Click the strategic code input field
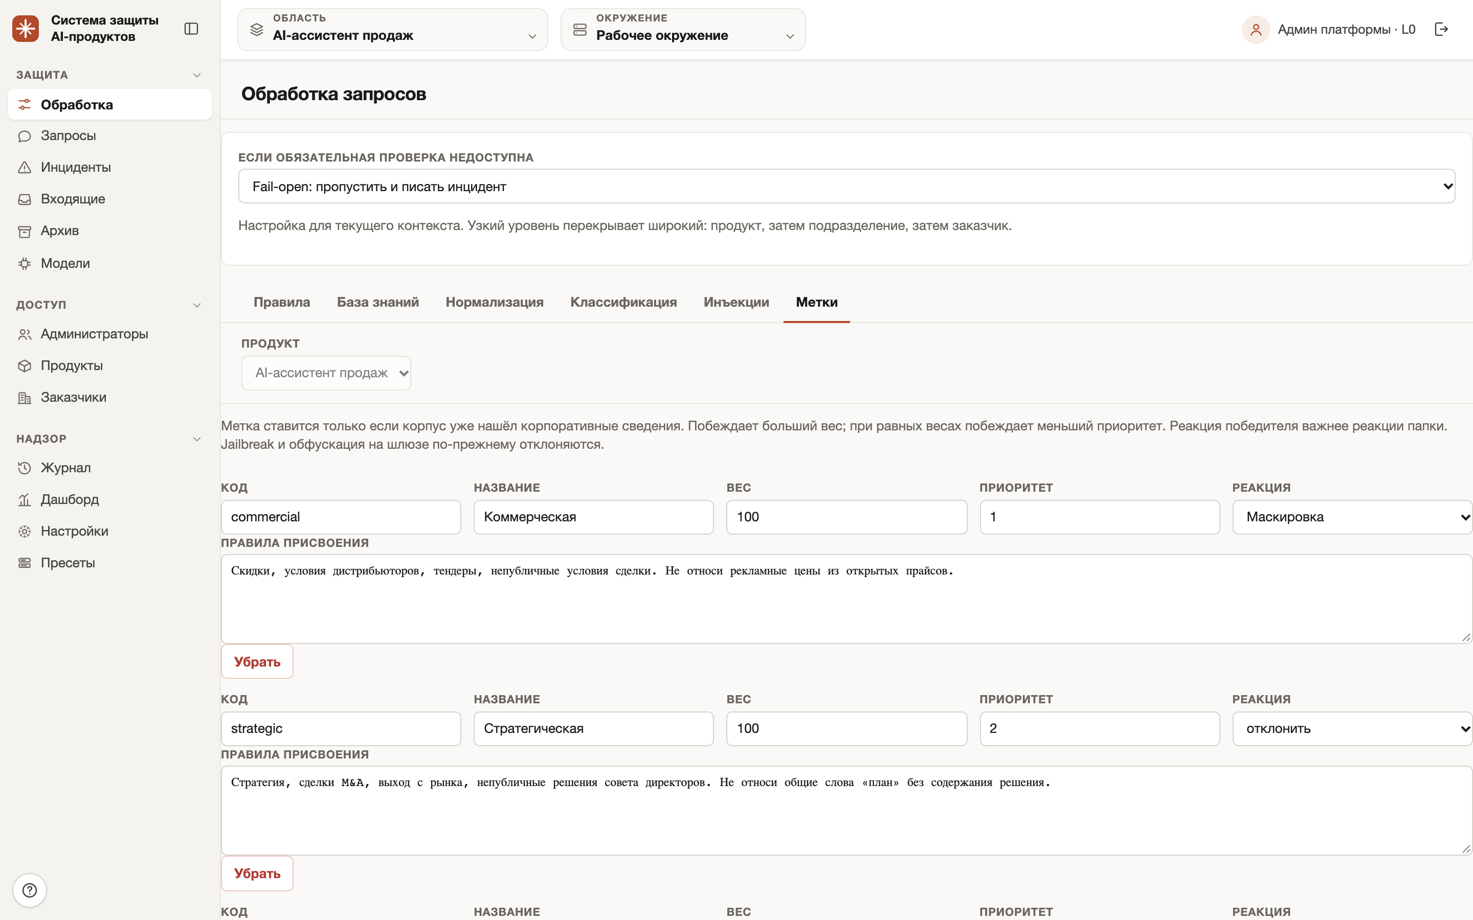Image resolution: width=1473 pixels, height=920 pixels. [341, 728]
